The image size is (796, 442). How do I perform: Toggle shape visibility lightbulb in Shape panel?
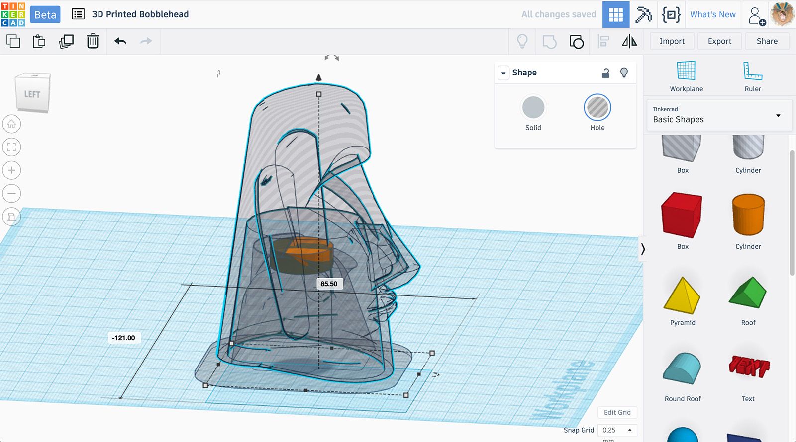tap(624, 73)
